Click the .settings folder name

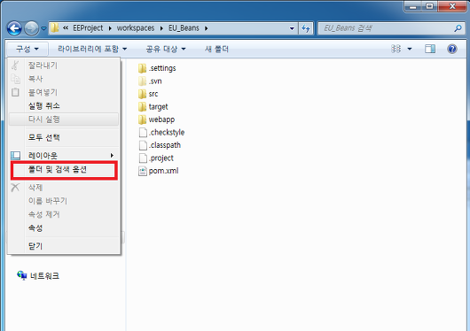[162, 68]
